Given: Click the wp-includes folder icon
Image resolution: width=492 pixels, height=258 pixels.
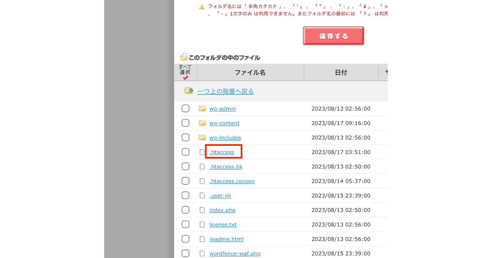Looking at the screenshot, I should 202,138.
